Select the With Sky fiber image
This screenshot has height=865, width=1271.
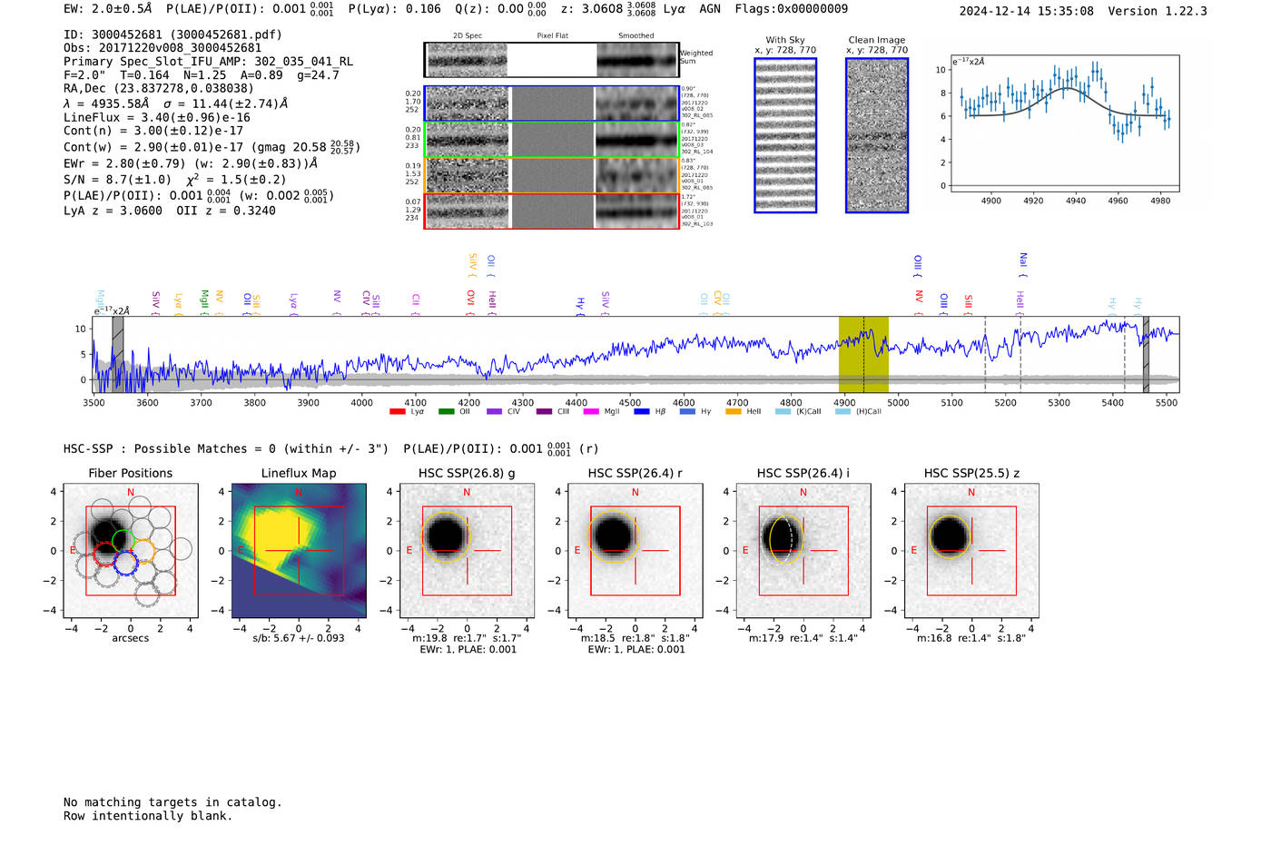[x=785, y=135]
